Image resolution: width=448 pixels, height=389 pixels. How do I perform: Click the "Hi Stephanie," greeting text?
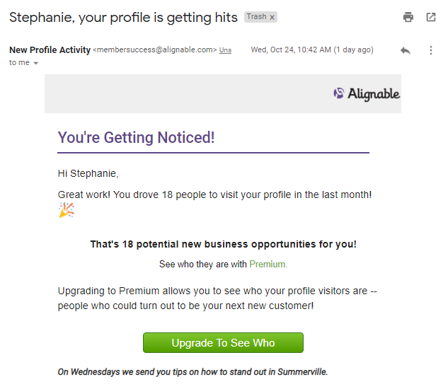coord(88,173)
